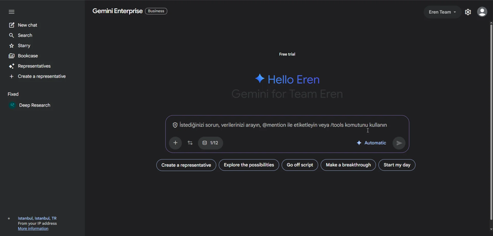The image size is (493, 236).
Task: Click the Istanbul, Istanbul, TR location link
Action: [37, 218]
